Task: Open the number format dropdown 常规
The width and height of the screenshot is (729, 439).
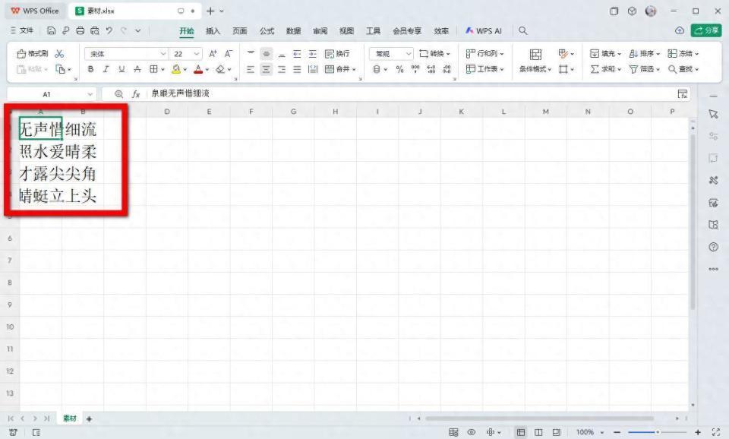Action: [x=391, y=54]
